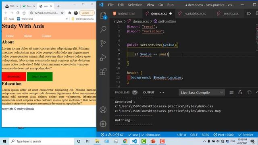The height and width of the screenshot is (145, 258).
Task: Open the panel's more tabs ellipsis
Action: 162,92
